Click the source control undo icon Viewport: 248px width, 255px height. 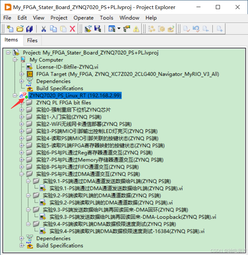point(196,29)
